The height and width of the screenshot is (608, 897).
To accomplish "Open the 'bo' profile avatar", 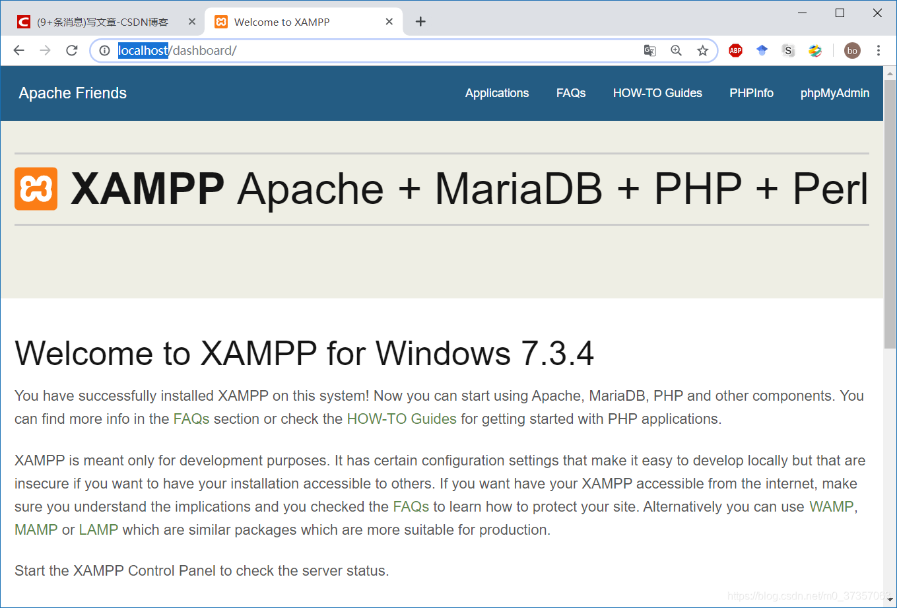I will click(x=852, y=51).
